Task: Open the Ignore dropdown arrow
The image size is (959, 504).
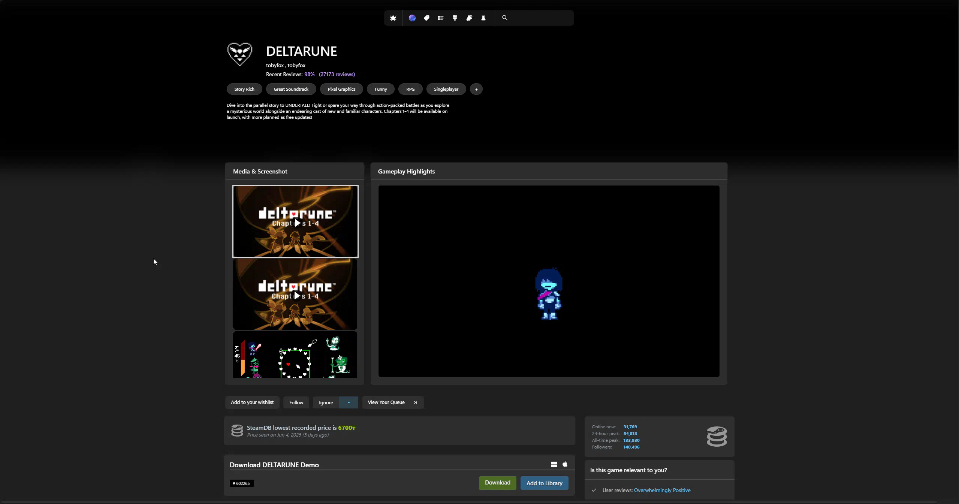Action: point(349,402)
